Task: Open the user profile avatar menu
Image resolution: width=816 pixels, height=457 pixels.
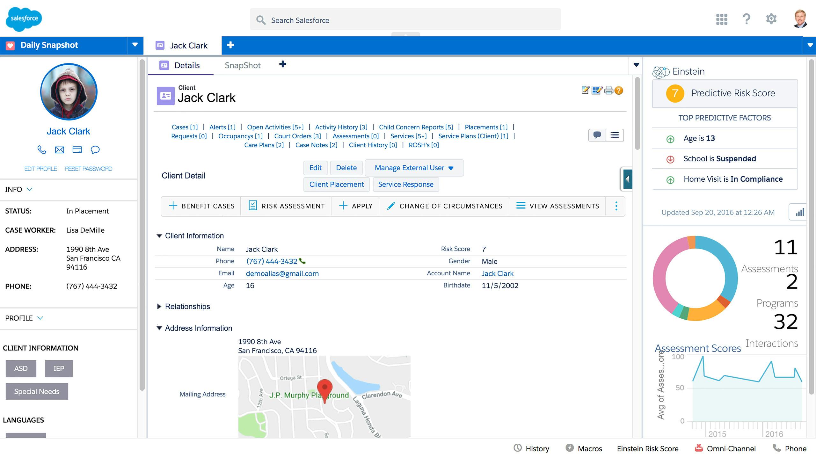Action: [x=800, y=19]
